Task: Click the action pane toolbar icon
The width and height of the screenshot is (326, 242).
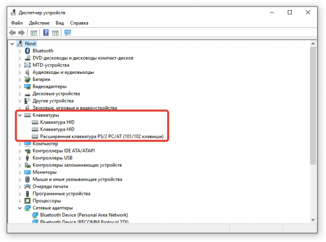Action: pyautogui.click(x=55, y=33)
